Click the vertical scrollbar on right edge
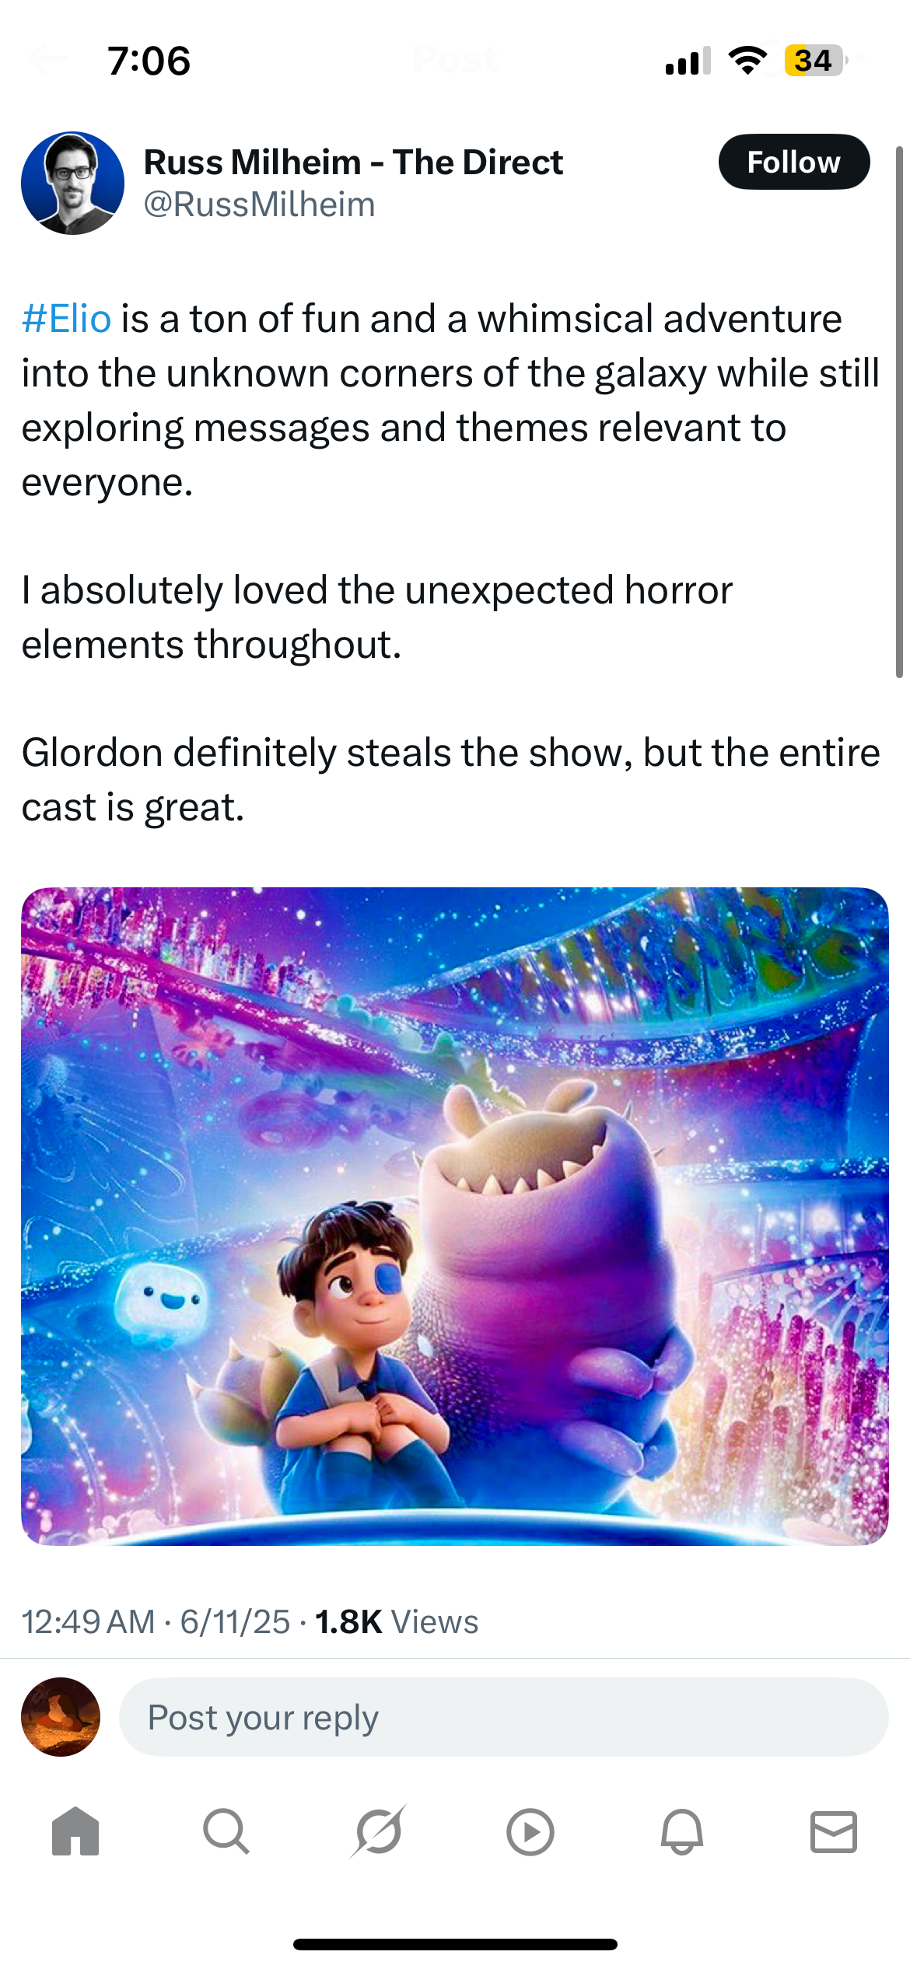 [x=899, y=412]
